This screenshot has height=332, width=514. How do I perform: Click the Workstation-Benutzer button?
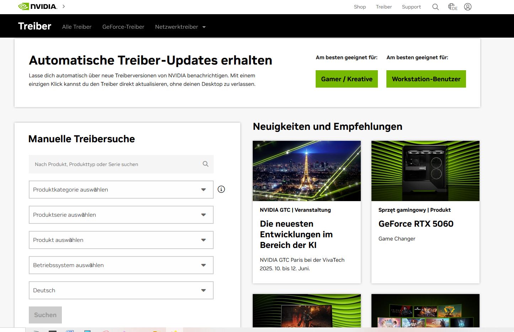pos(426,79)
